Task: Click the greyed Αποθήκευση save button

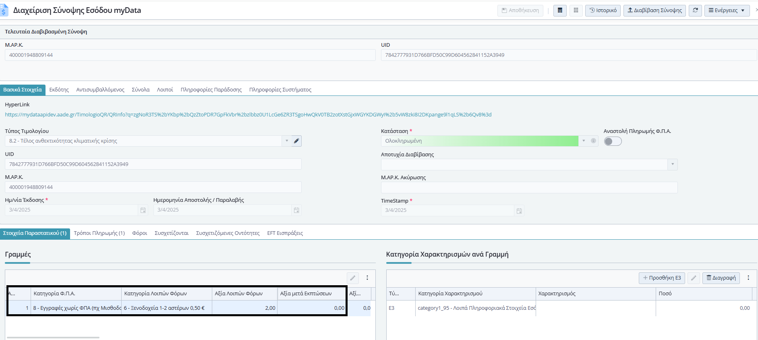Action: coord(520,10)
